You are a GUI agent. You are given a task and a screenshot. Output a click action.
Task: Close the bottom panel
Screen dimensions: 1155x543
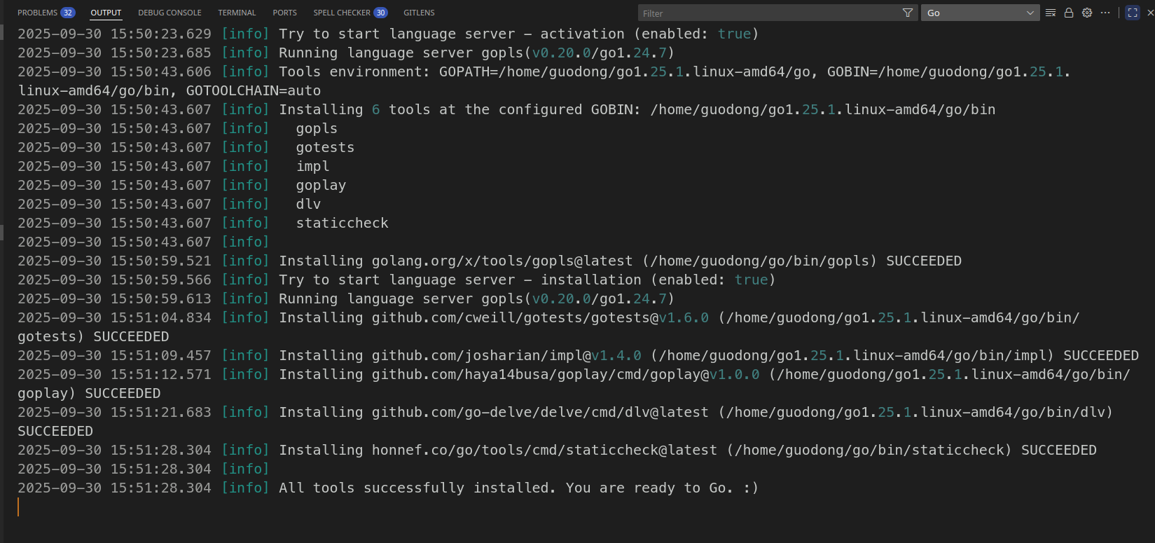coord(1150,13)
